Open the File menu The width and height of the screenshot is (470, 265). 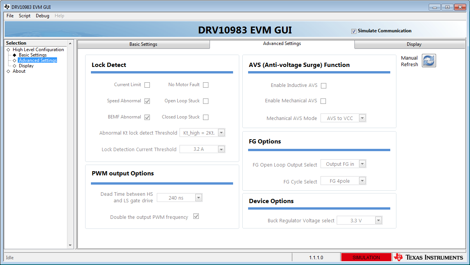click(x=10, y=16)
